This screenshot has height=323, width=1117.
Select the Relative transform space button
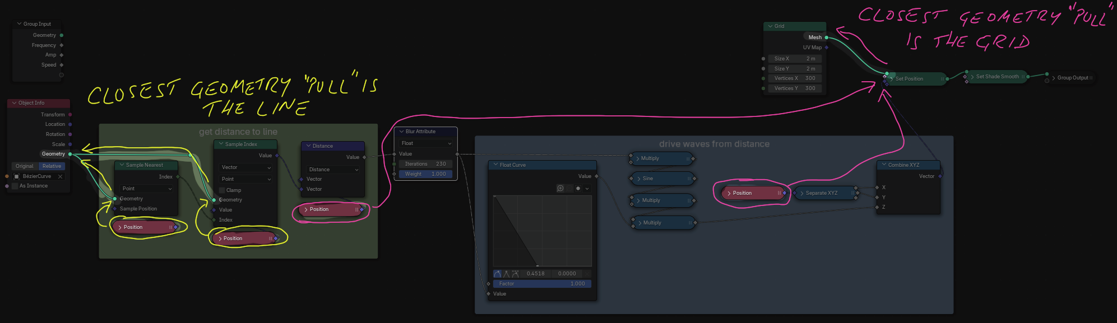(52, 166)
